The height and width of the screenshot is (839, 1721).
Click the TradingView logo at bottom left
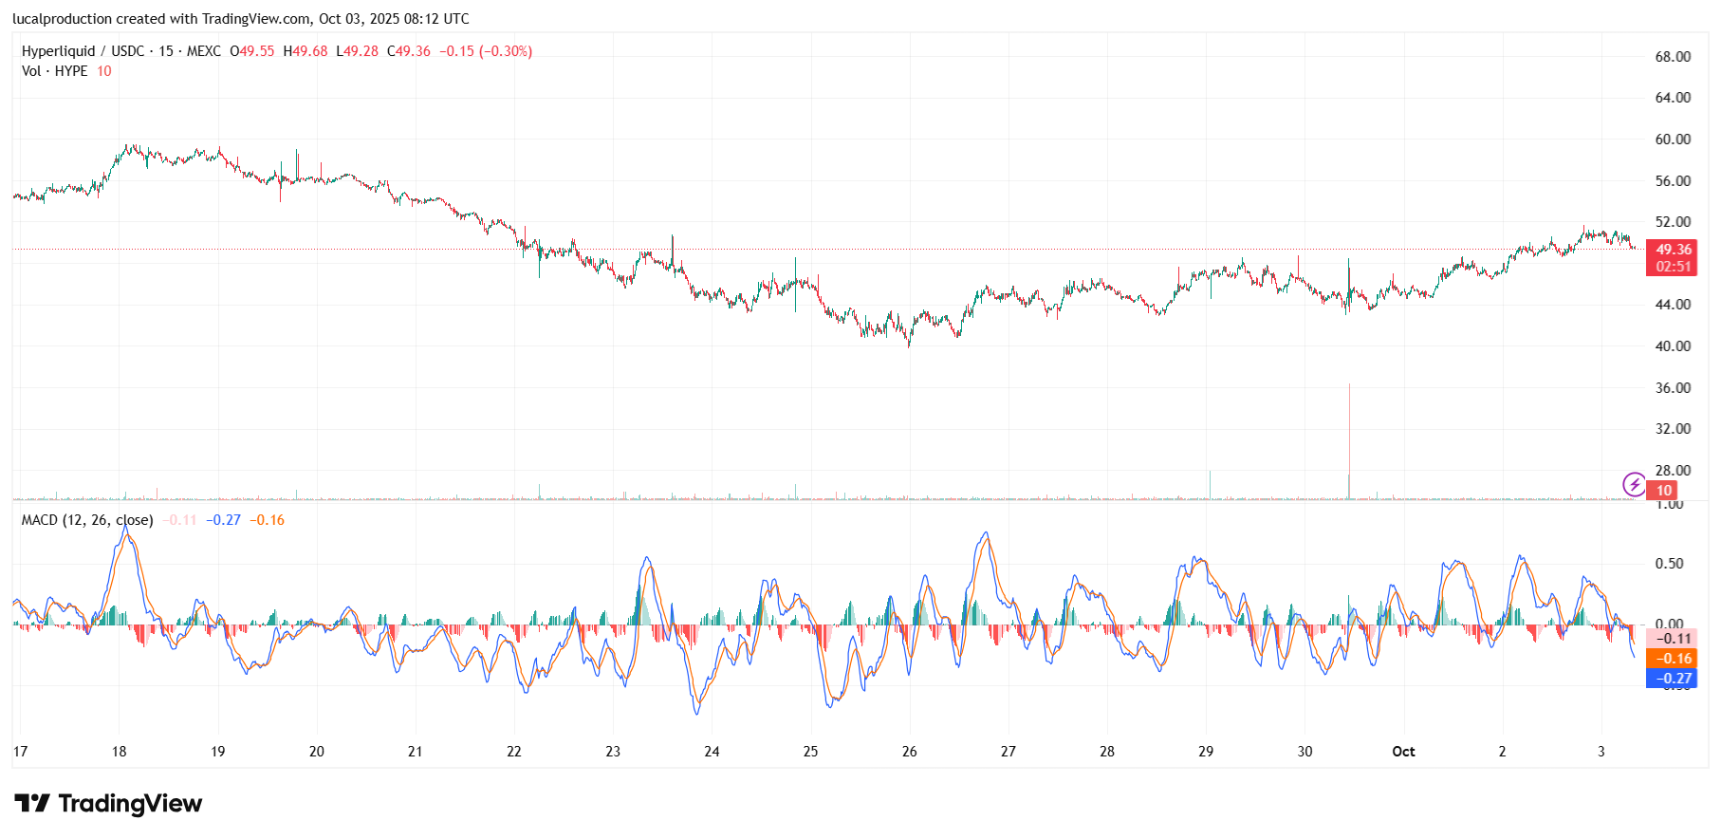point(108,804)
